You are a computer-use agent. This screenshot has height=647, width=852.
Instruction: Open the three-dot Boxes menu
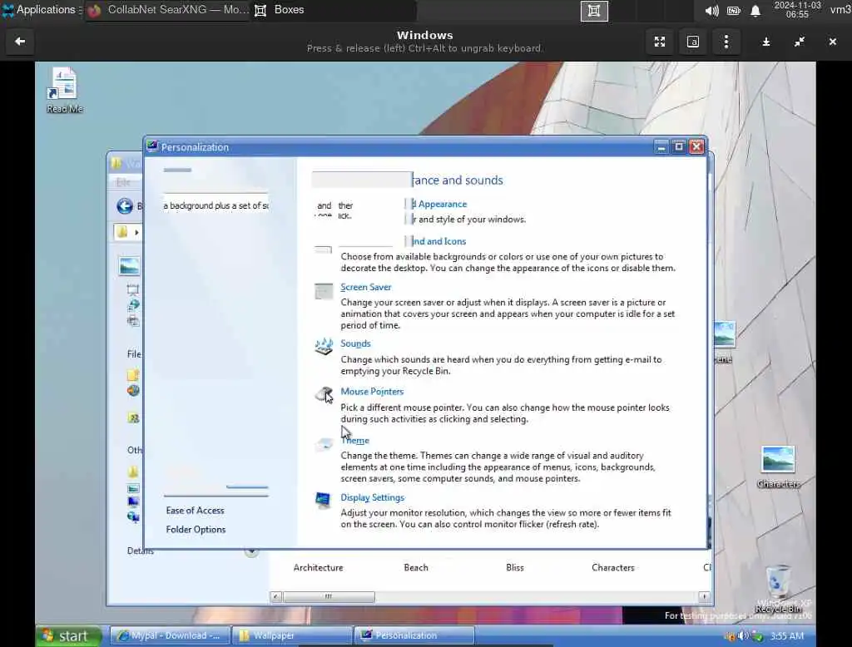tap(726, 42)
